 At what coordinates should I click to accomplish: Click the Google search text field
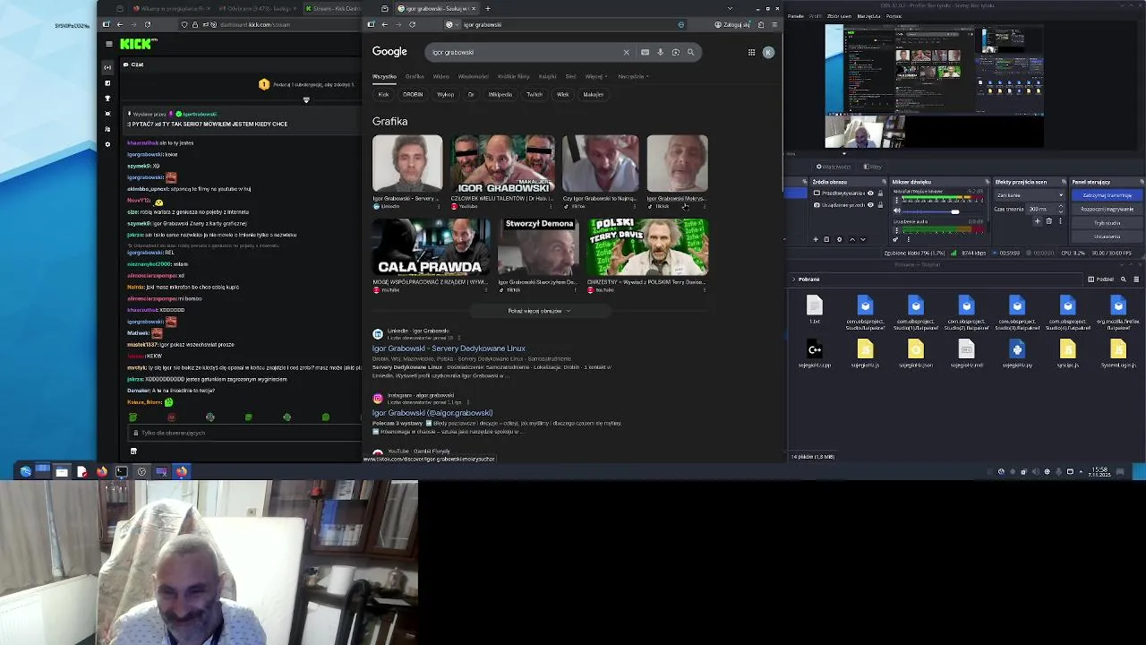point(524,52)
